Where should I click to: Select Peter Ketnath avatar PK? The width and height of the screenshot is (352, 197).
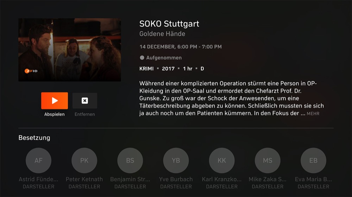(84, 160)
